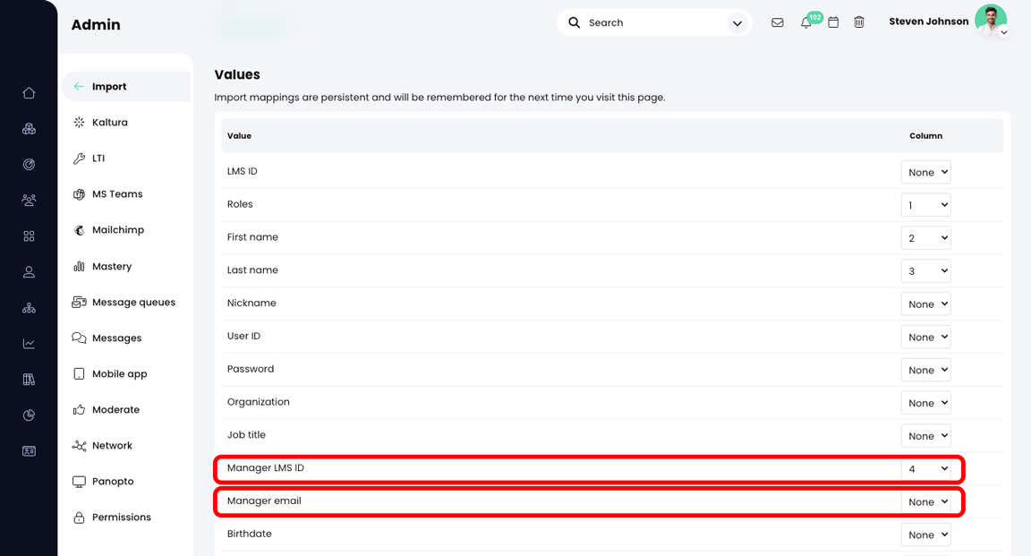
Task: Open the analytics line-chart icon in the sidebar
Action: point(29,343)
